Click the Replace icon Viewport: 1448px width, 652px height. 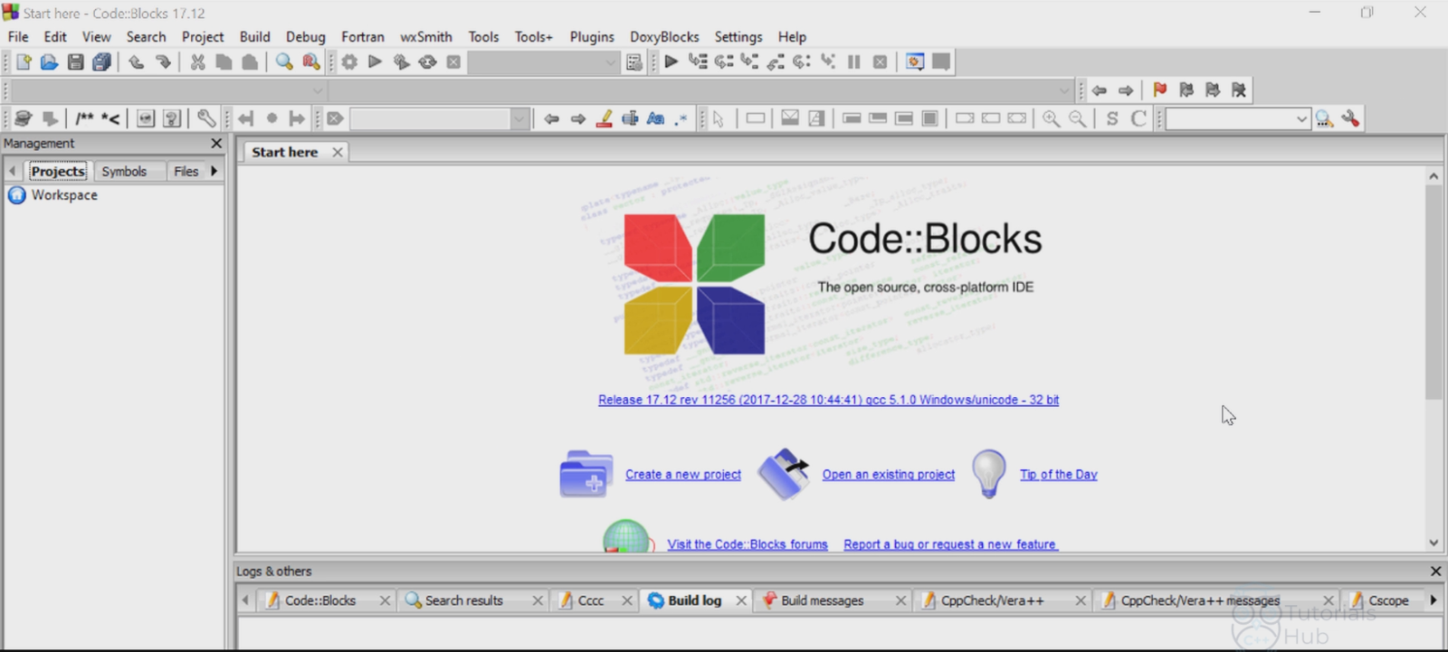310,61
